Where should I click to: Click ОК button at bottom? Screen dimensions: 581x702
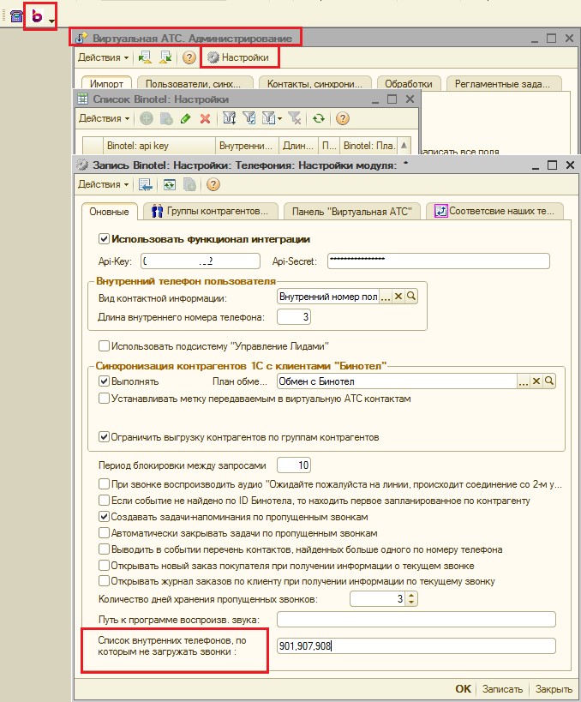(x=464, y=689)
